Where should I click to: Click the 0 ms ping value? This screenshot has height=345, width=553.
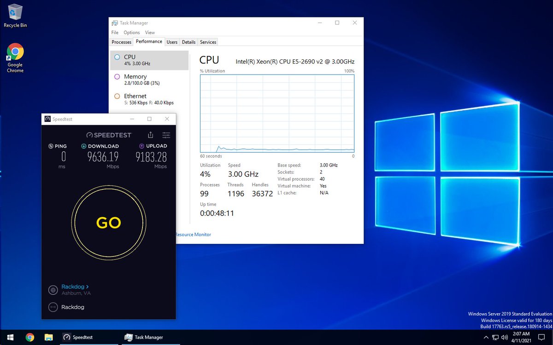[x=63, y=157]
